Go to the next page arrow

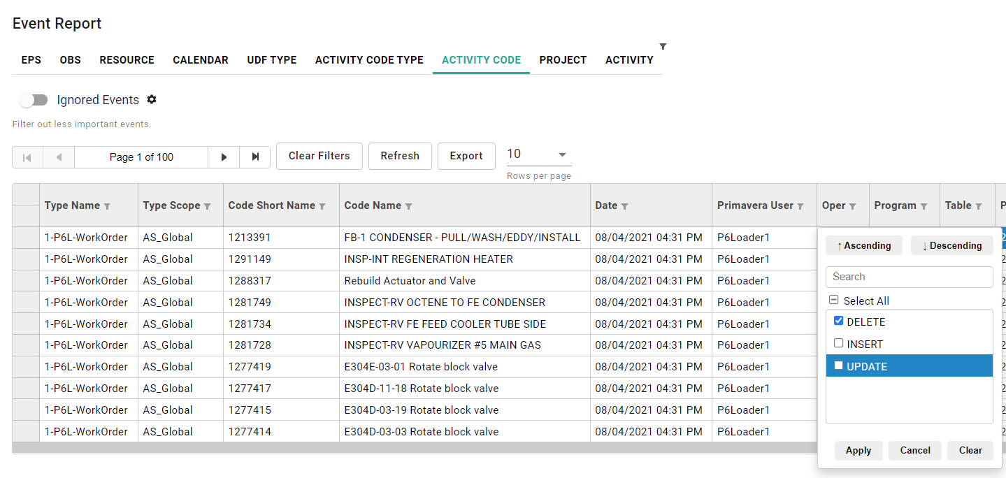pyautogui.click(x=224, y=157)
